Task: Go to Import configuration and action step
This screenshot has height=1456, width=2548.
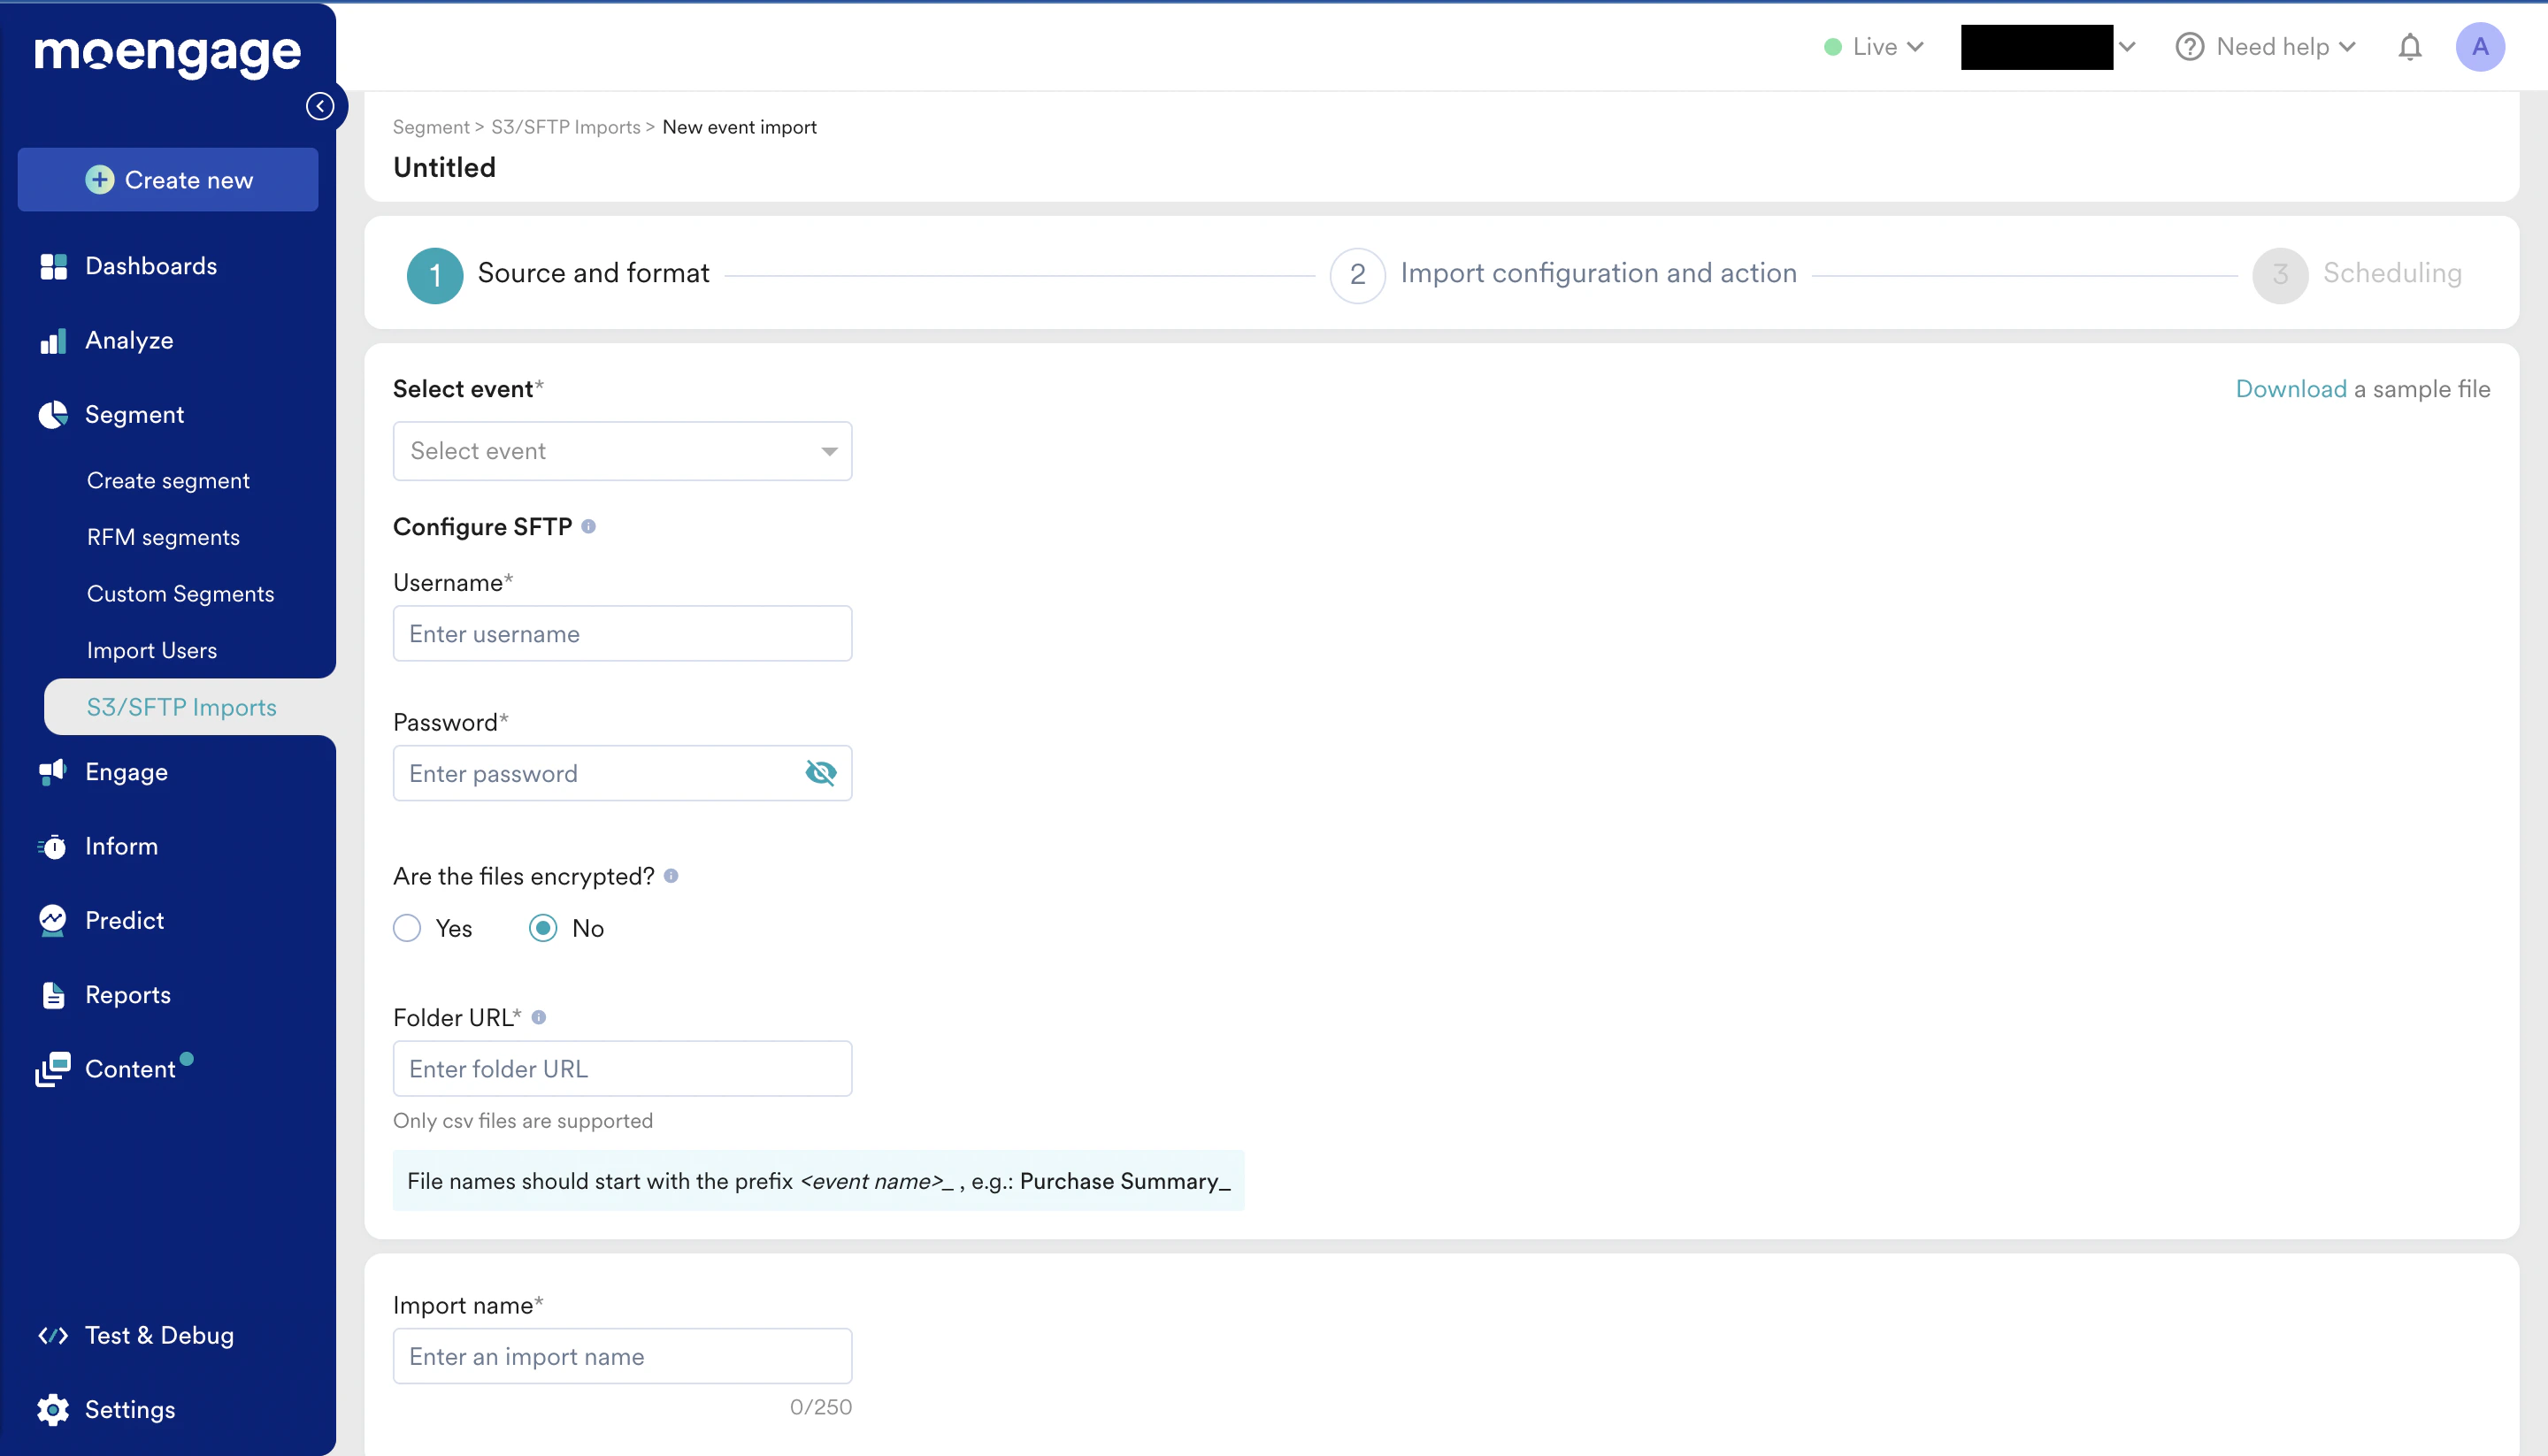Action: pyautogui.click(x=1596, y=274)
